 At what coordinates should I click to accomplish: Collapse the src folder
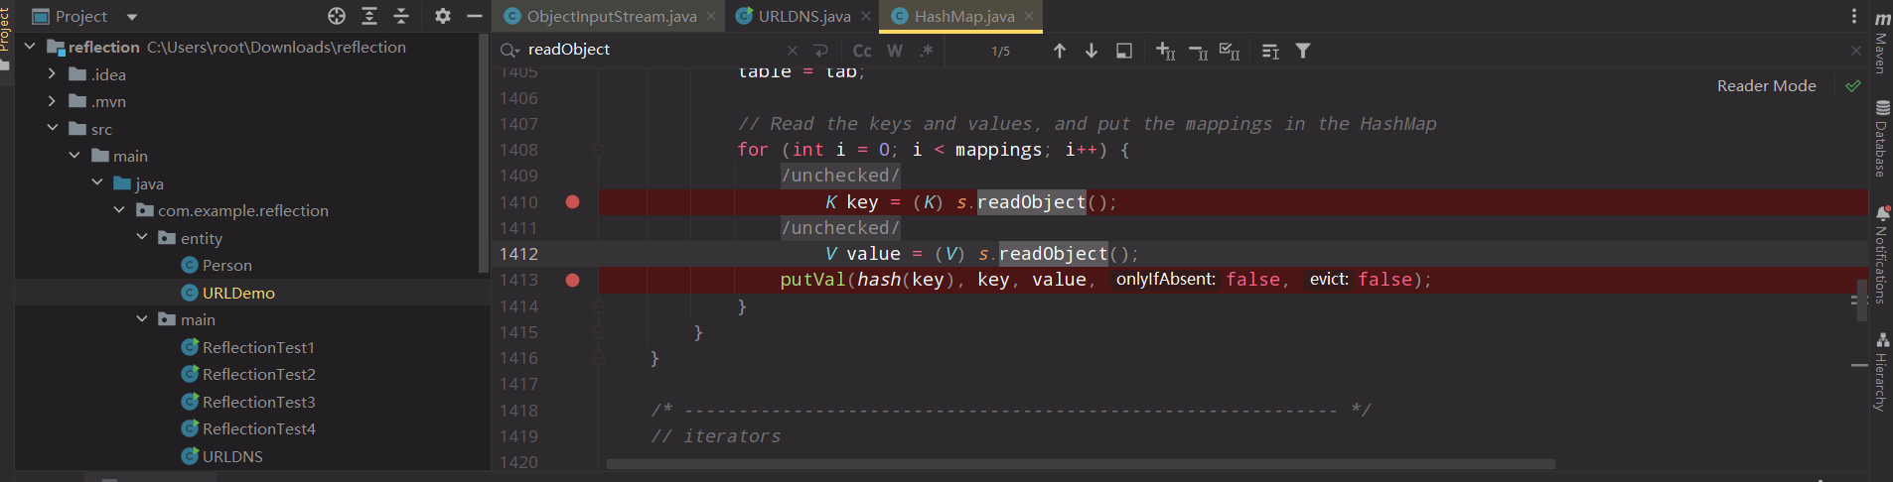52,129
